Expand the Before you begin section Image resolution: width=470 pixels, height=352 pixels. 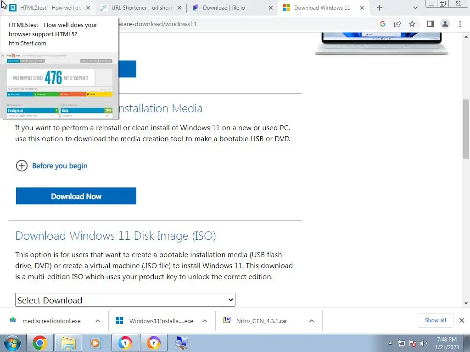[x=51, y=165]
